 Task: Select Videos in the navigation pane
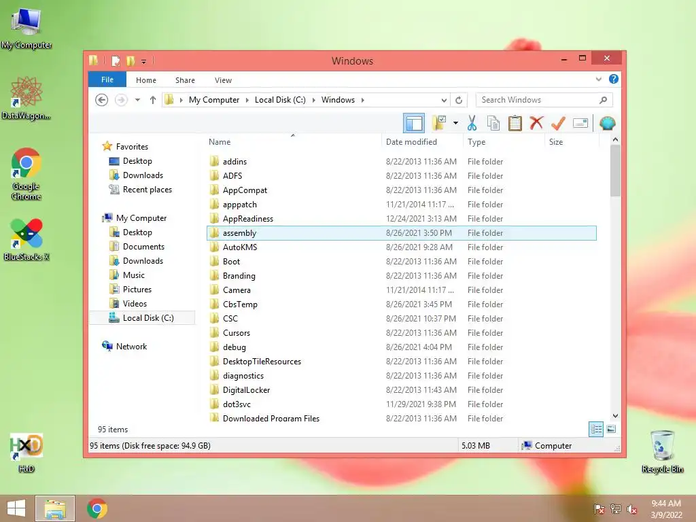(135, 304)
